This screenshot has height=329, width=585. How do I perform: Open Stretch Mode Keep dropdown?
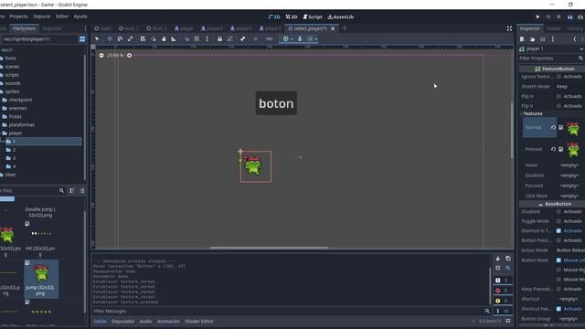click(569, 87)
